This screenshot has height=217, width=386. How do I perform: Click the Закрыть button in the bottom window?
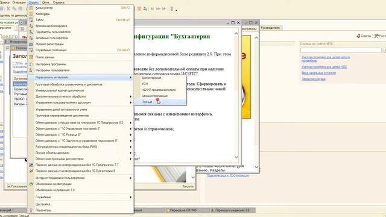point(188,186)
